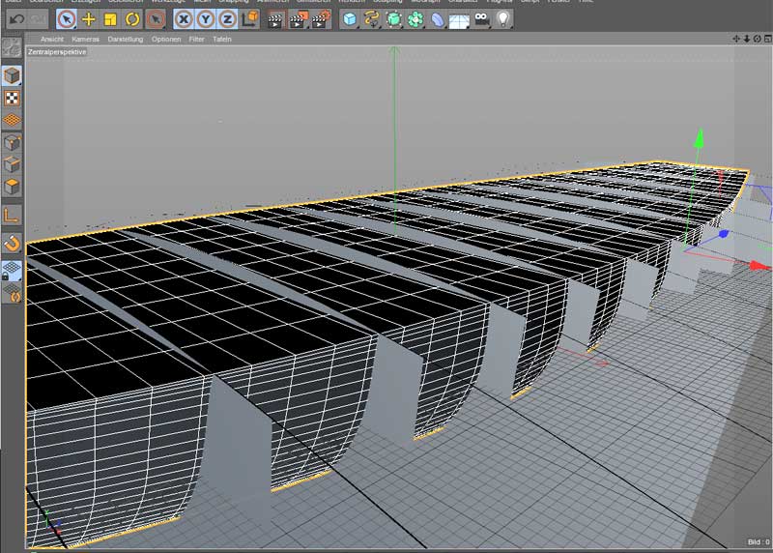Click the Undo arrow icon
The image size is (773, 553).
pyautogui.click(x=17, y=18)
